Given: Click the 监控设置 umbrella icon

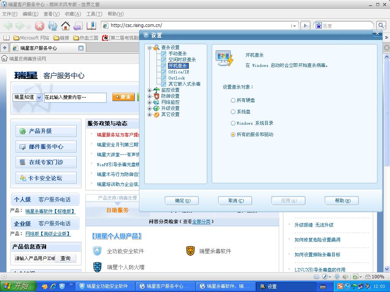Looking at the screenshot, I should point(156,90).
